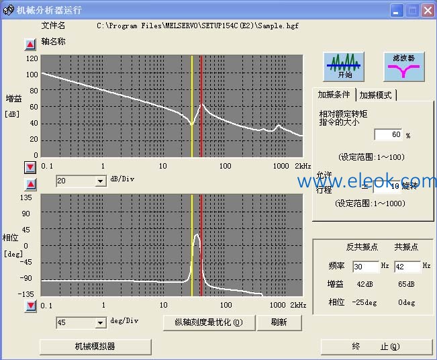437x360 pixels.
Task: Click the -25deg phase value
Action: pos(365,302)
